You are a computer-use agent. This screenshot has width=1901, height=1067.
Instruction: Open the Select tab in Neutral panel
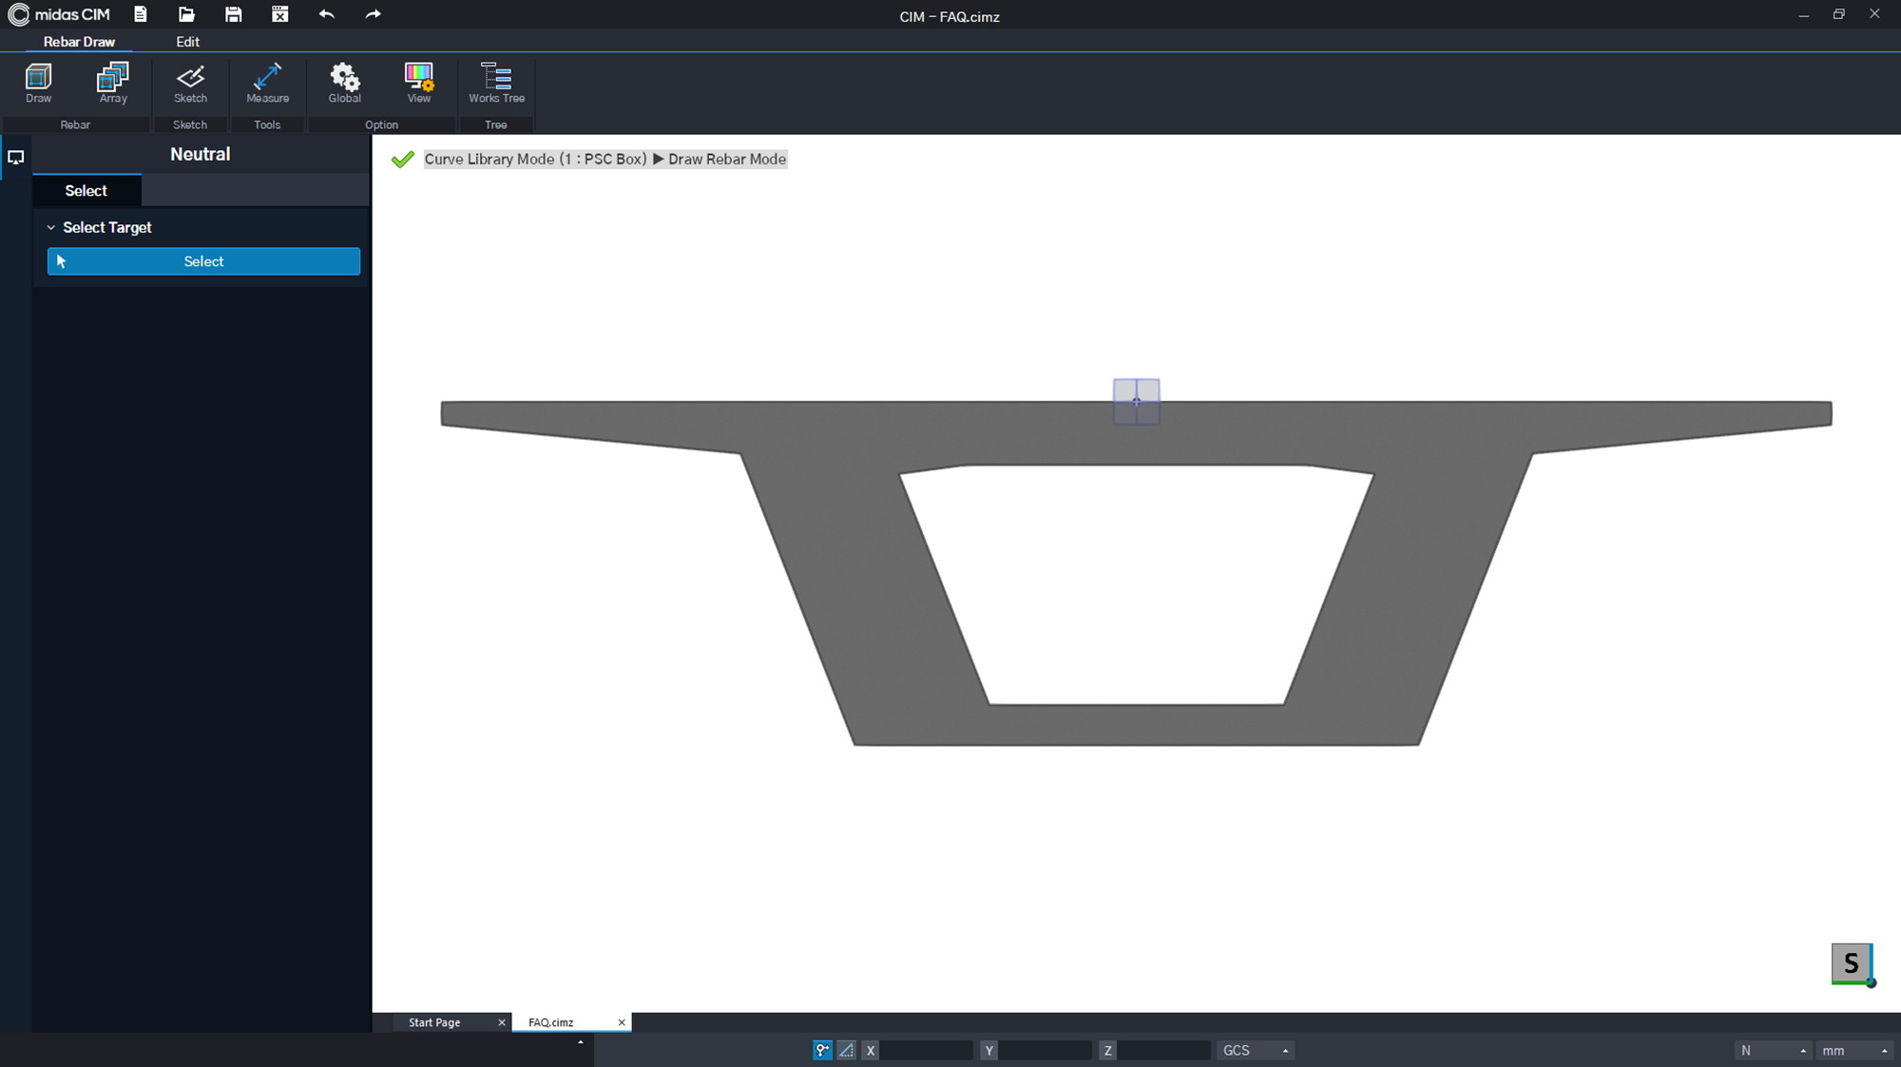[x=86, y=191]
